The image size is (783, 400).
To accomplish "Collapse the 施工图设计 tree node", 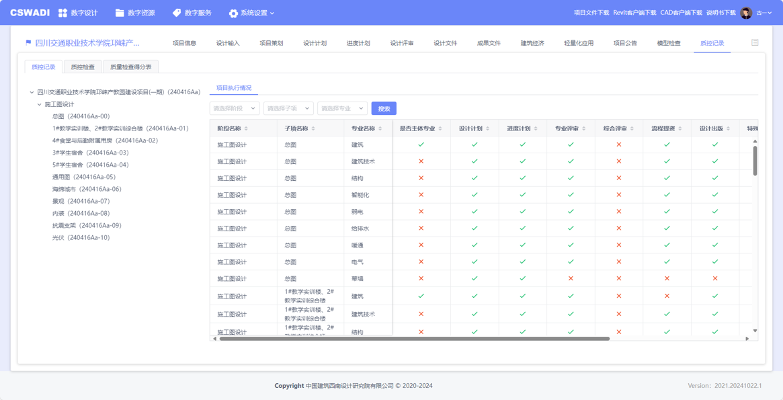I will [40, 104].
